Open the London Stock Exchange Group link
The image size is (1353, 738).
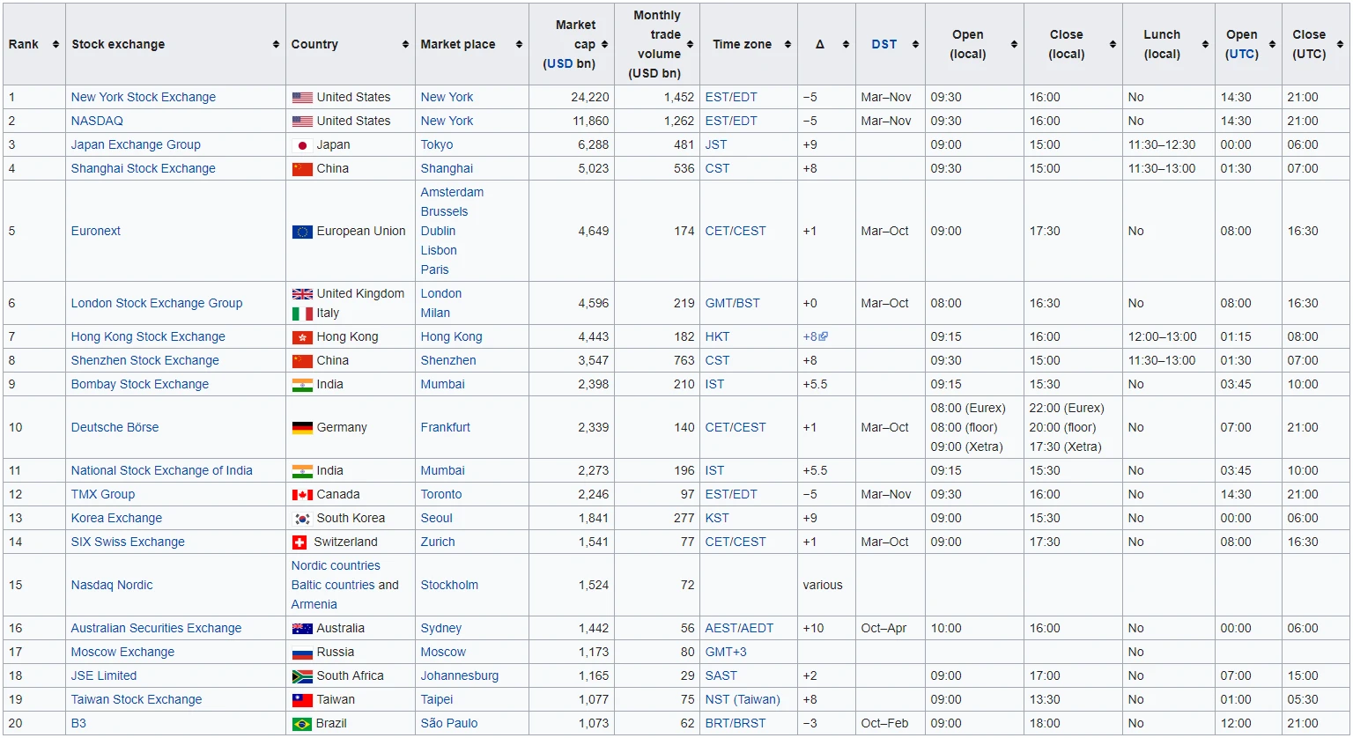click(157, 303)
